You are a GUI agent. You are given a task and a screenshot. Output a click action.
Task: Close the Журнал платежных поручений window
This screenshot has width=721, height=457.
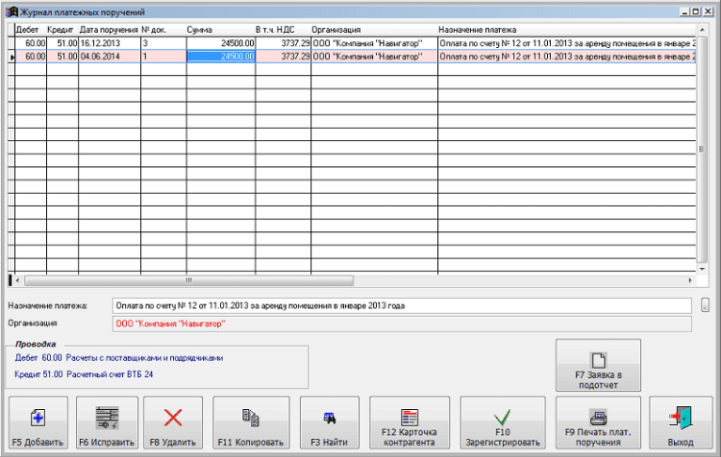click(708, 12)
